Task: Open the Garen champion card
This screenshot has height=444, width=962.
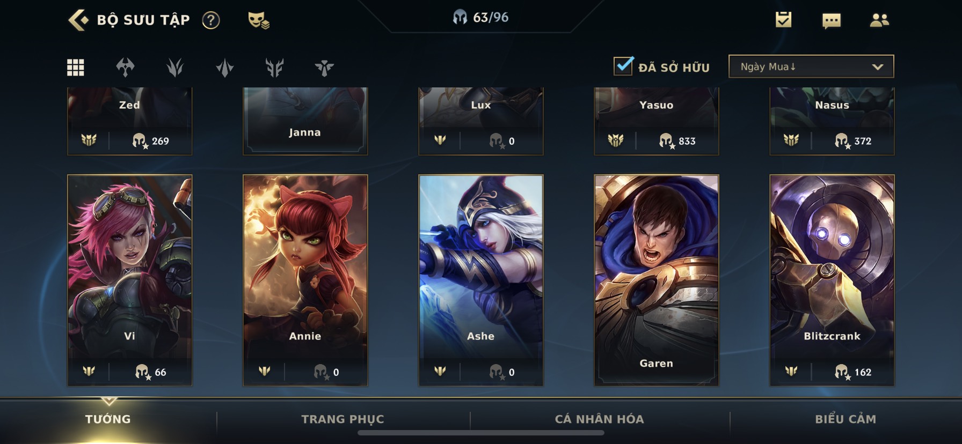Action: click(x=656, y=280)
